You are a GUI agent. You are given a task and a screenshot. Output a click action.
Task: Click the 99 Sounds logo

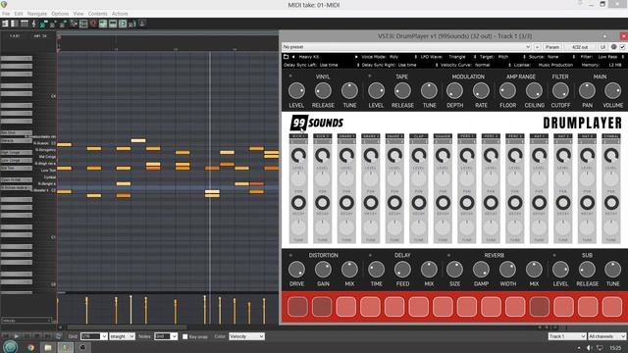coord(317,123)
